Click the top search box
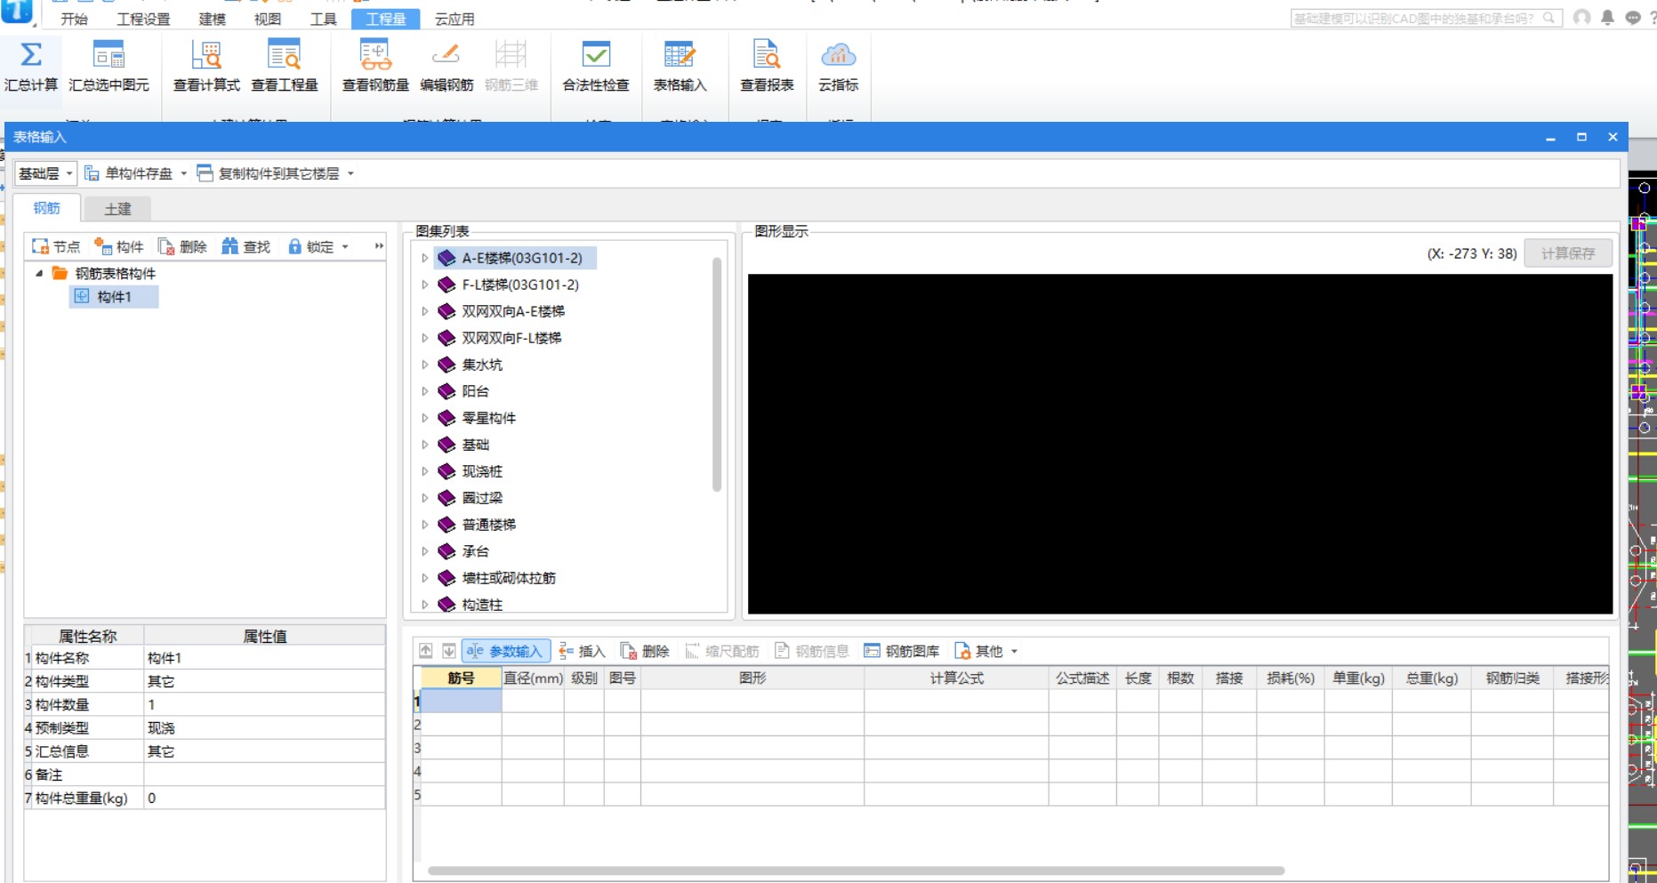 pyautogui.click(x=1426, y=18)
